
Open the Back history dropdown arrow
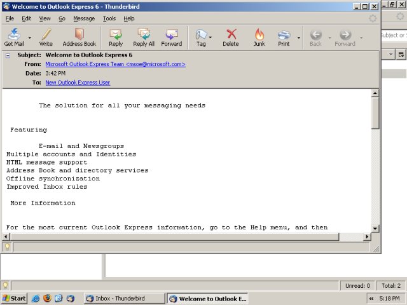coord(329,37)
